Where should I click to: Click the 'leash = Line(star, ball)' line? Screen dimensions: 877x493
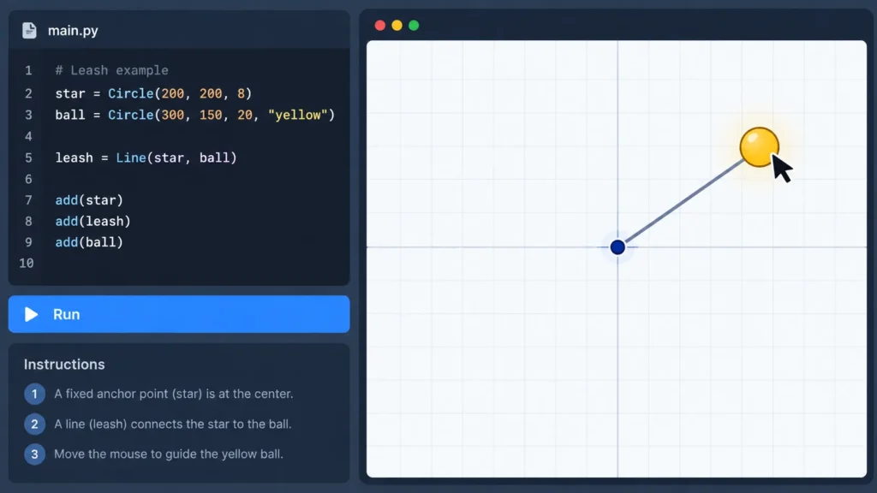pos(146,157)
